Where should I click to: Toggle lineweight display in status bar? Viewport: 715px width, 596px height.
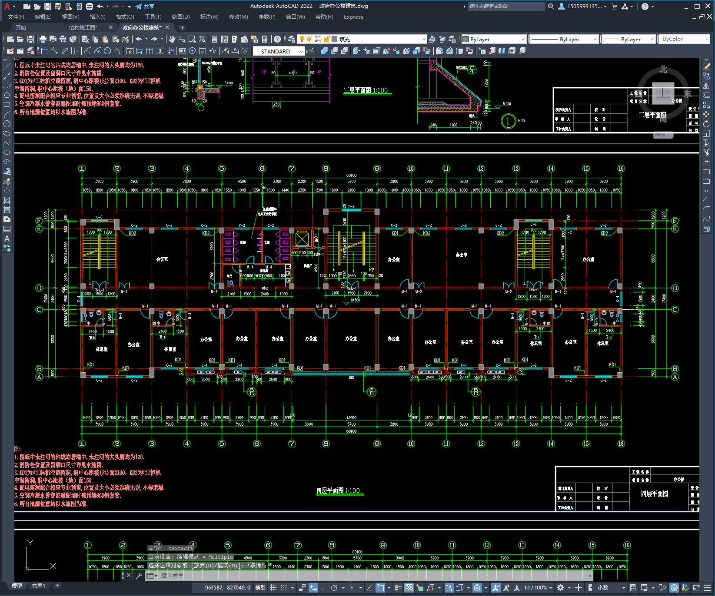point(398,588)
